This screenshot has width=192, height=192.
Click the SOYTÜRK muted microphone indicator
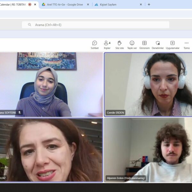[20, 113]
